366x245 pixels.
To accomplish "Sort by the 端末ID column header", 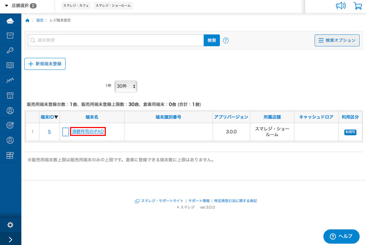I will pos(49,117).
